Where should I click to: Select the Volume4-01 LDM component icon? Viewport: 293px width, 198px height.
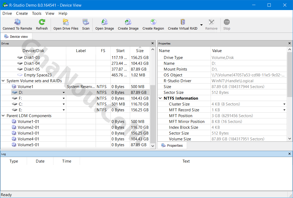click(14, 139)
